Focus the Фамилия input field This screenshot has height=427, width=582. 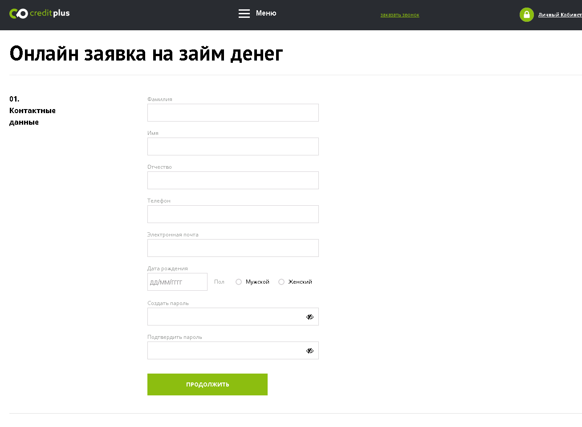click(x=233, y=113)
